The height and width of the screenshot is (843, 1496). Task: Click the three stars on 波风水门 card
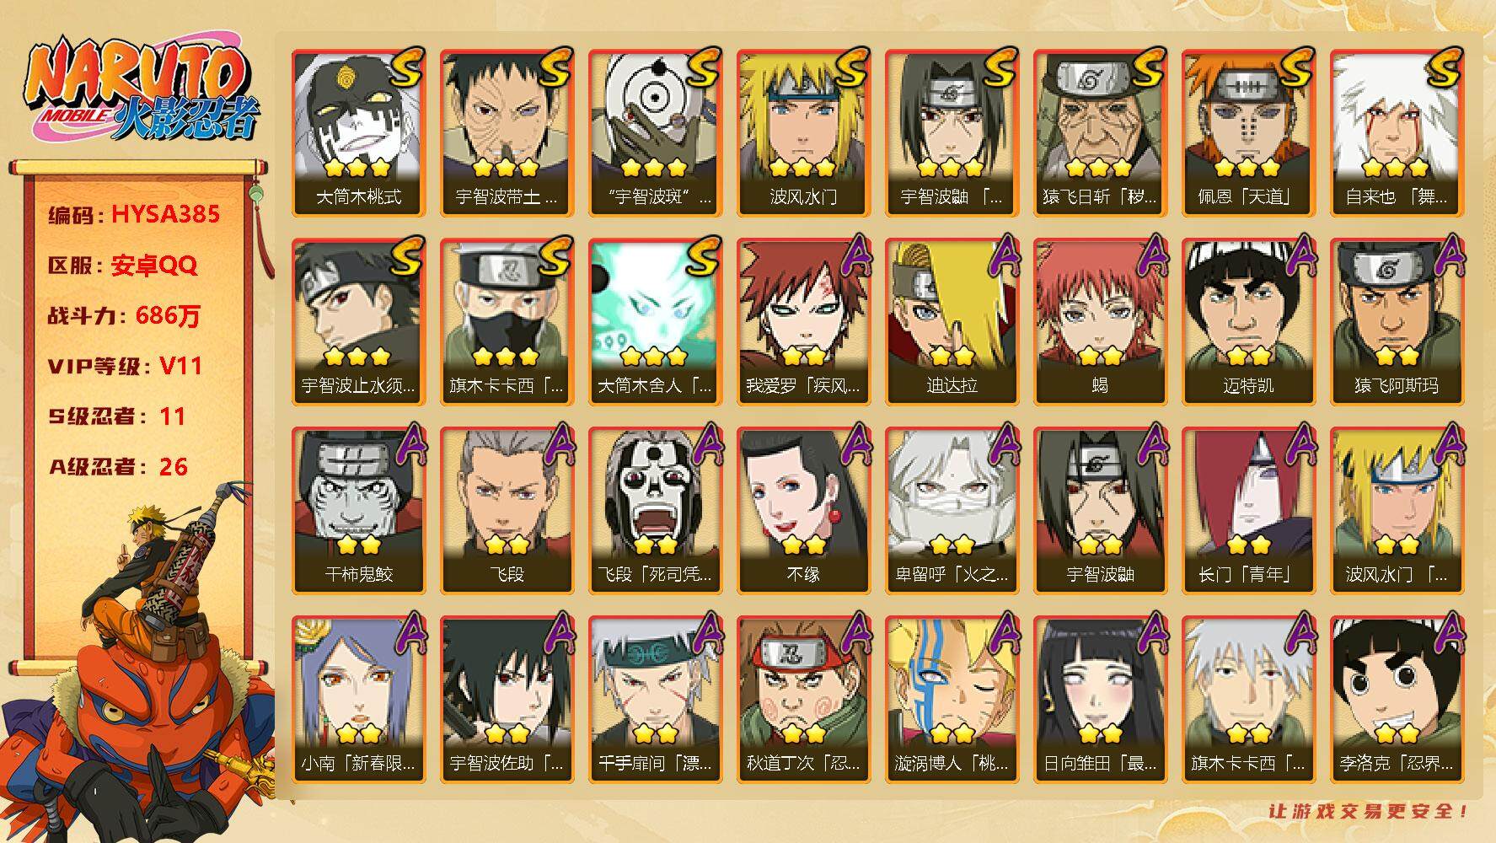point(802,167)
